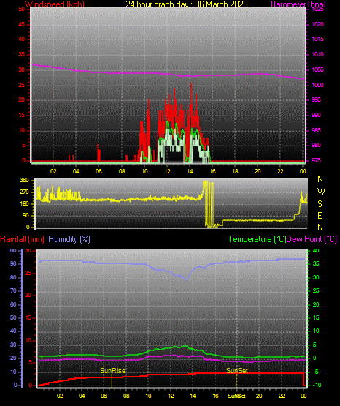Click the 1005 barometer scale value
This screenshot has height=406, width=340.
click(317, 69)
